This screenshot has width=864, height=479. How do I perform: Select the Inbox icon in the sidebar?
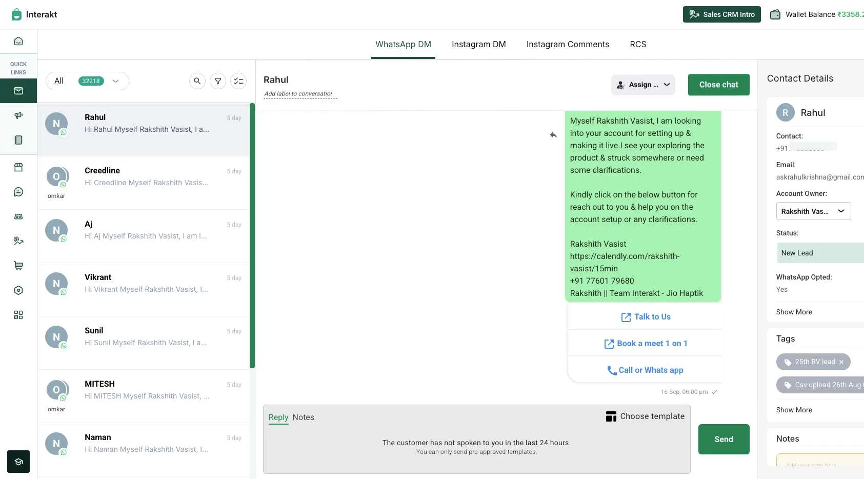[x=18, y=91]
